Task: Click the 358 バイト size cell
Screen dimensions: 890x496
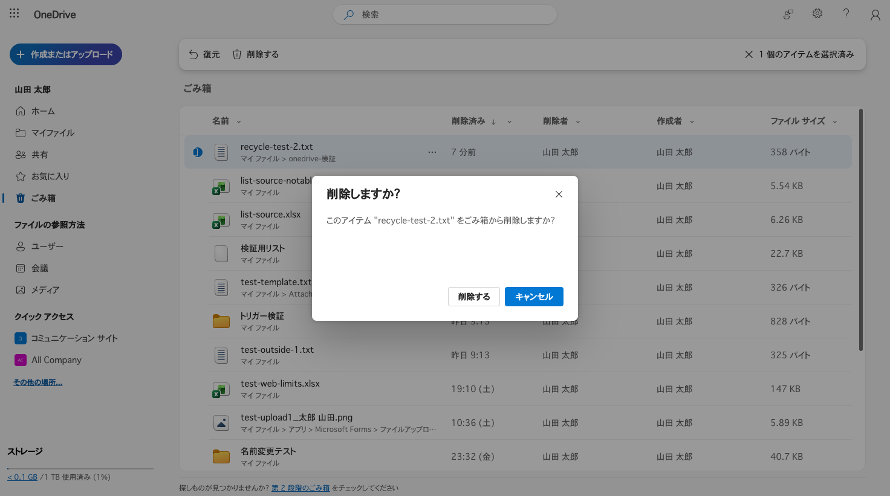Action: pos(790,152)
